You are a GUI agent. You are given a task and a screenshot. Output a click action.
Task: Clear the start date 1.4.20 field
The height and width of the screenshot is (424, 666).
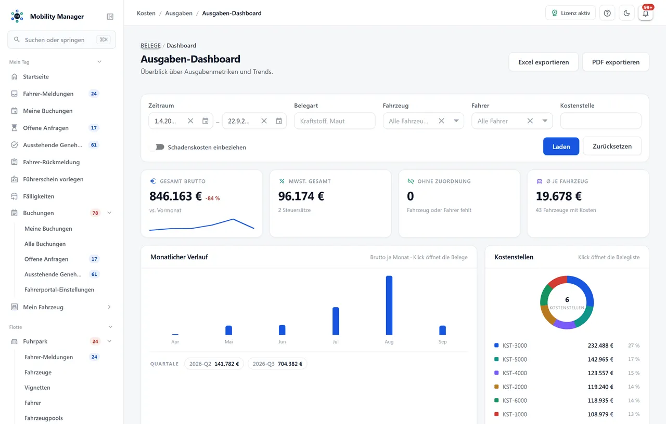point(190,121)
